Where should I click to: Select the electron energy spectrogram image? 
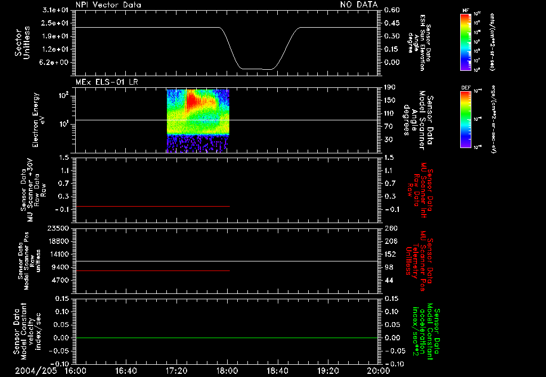(198, 121)
